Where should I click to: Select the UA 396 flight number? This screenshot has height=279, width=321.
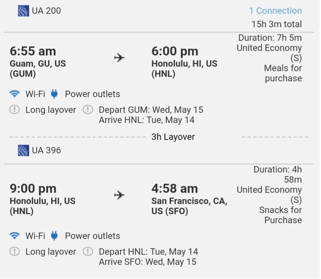pyautogui.click(x=46, y=151)
